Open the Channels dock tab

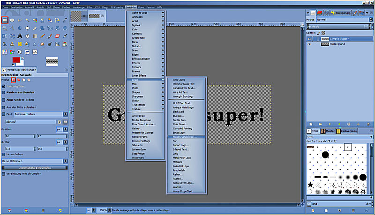[320, 13]
